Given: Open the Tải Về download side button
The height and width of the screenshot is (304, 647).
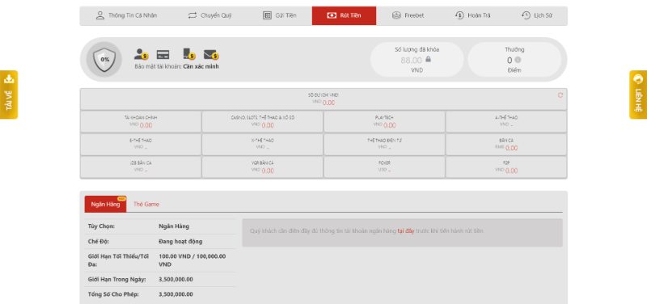Looking at the screenshot, I should coord(9,95).
